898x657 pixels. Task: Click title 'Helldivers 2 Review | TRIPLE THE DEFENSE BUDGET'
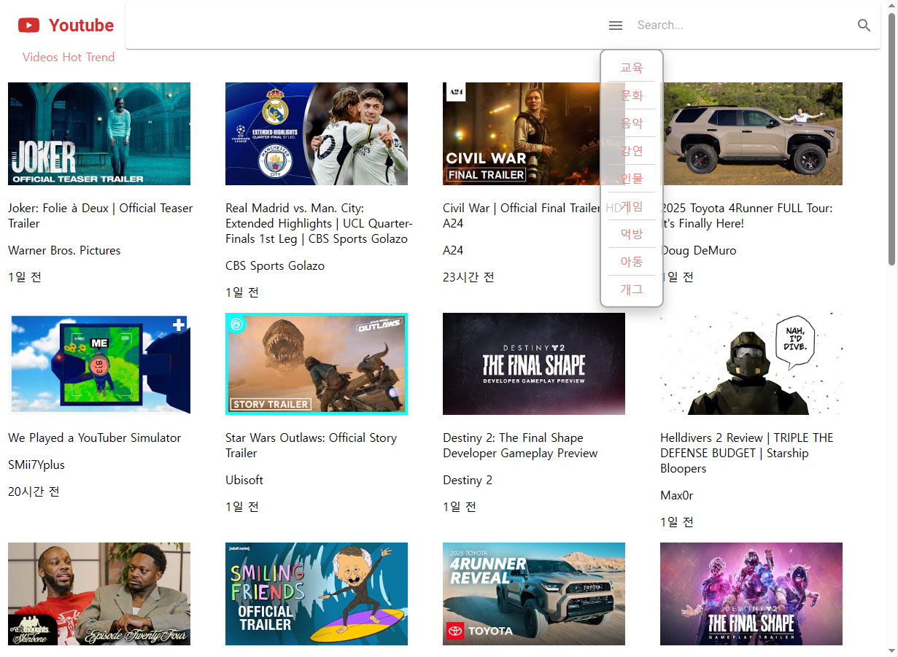[746, 453]
